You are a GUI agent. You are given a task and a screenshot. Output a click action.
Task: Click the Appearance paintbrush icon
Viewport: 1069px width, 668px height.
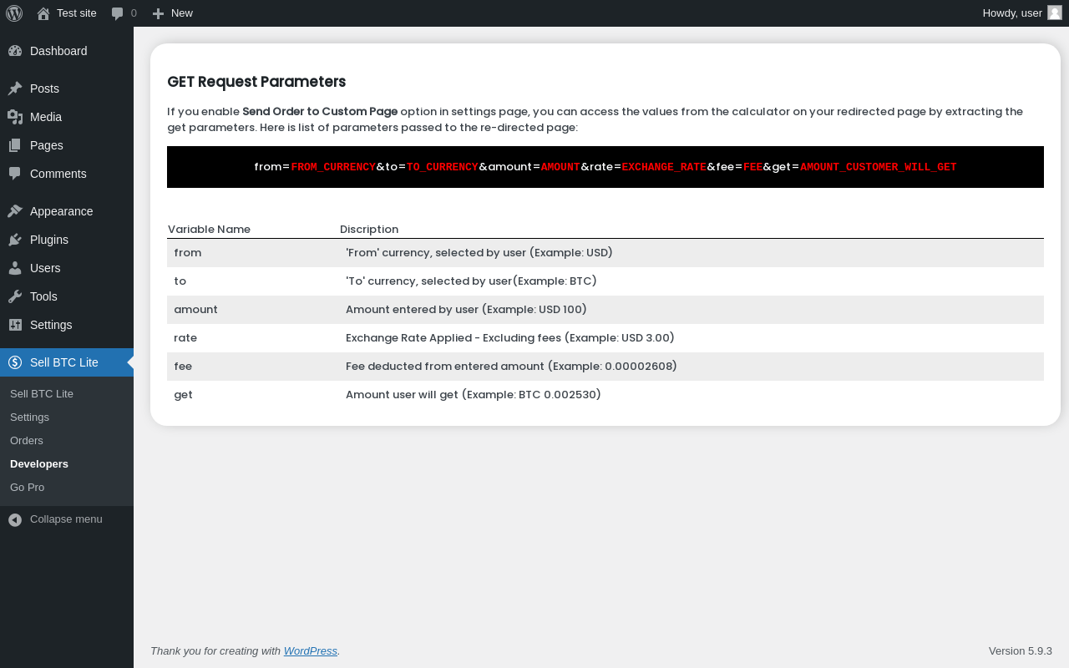(15, 211)
